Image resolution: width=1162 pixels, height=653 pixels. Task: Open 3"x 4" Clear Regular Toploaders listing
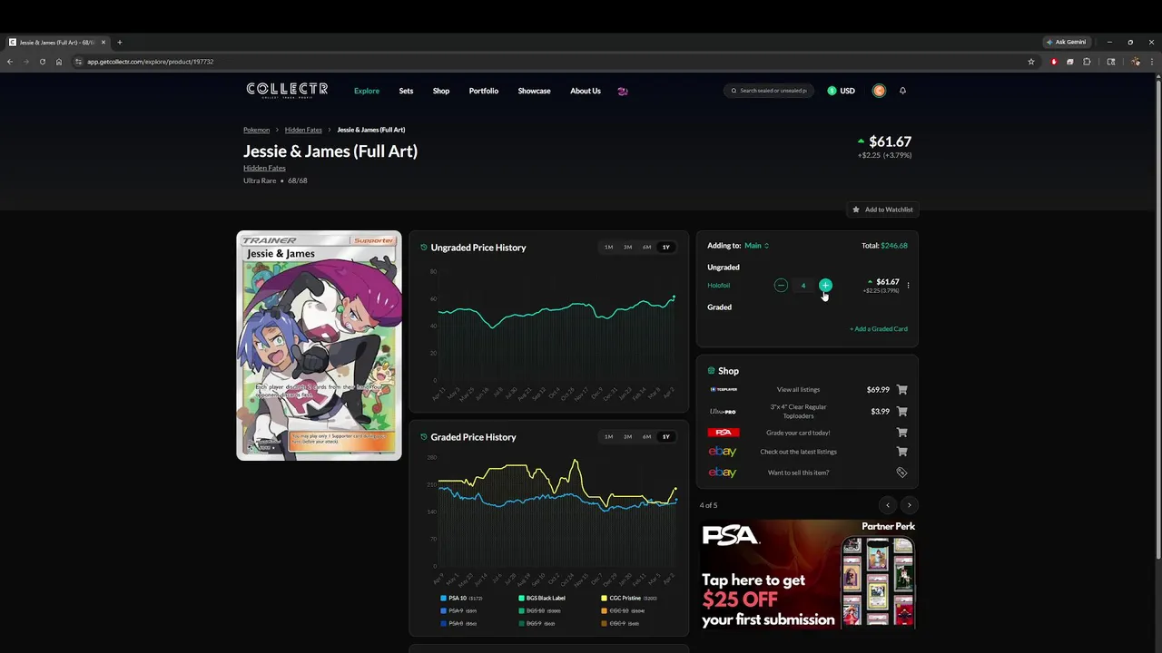click(798, 412)
